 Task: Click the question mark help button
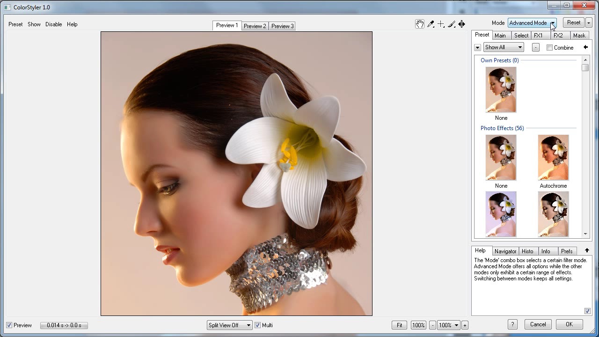point(512,324)
